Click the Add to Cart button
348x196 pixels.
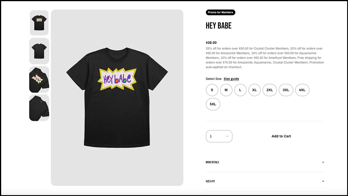click(281, 136)
